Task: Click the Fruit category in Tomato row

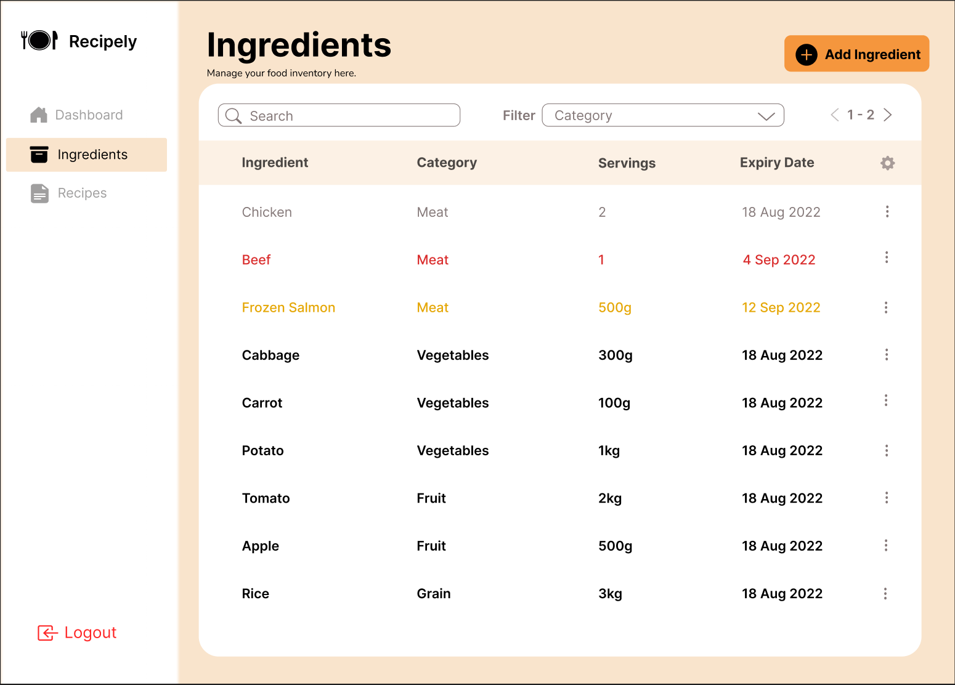Action: click(431, 498)
